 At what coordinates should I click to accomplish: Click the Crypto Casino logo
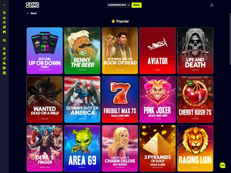click(x=32, y=5)
